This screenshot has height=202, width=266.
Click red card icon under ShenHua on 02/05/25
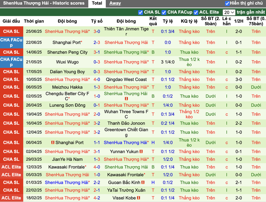pos(126,99)
